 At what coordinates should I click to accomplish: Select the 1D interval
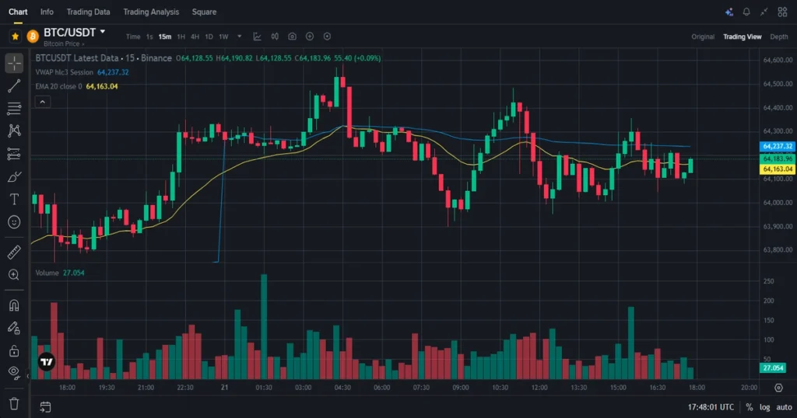(x=209, y=37)
